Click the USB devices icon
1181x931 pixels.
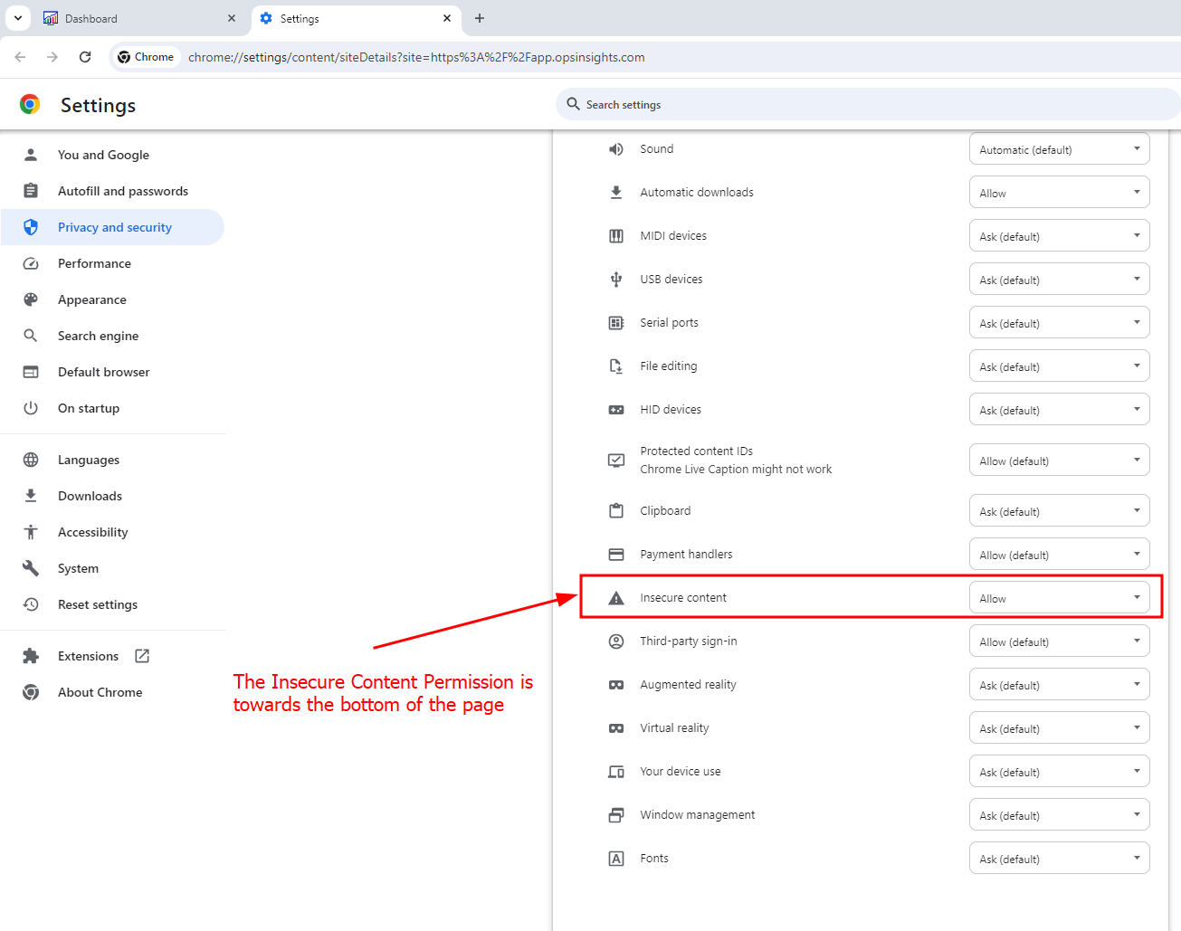click(616, 280)
